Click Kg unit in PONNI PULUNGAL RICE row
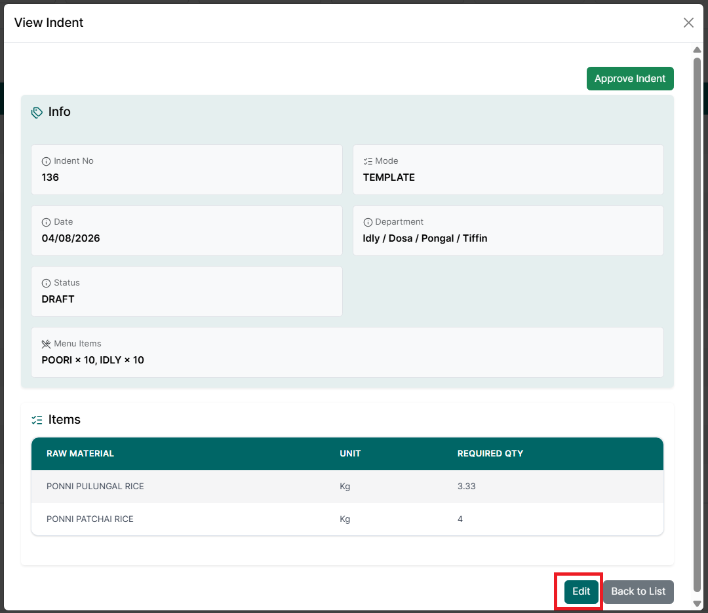708x613 pixels. [x=345, y=486]
